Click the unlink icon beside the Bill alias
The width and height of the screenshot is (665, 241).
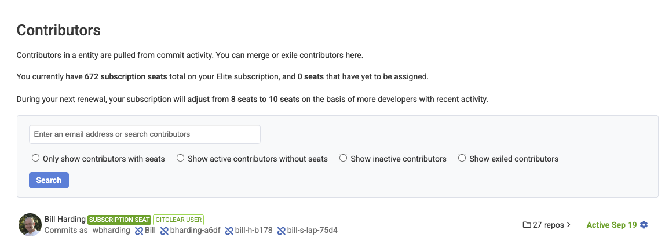[138, 231]
